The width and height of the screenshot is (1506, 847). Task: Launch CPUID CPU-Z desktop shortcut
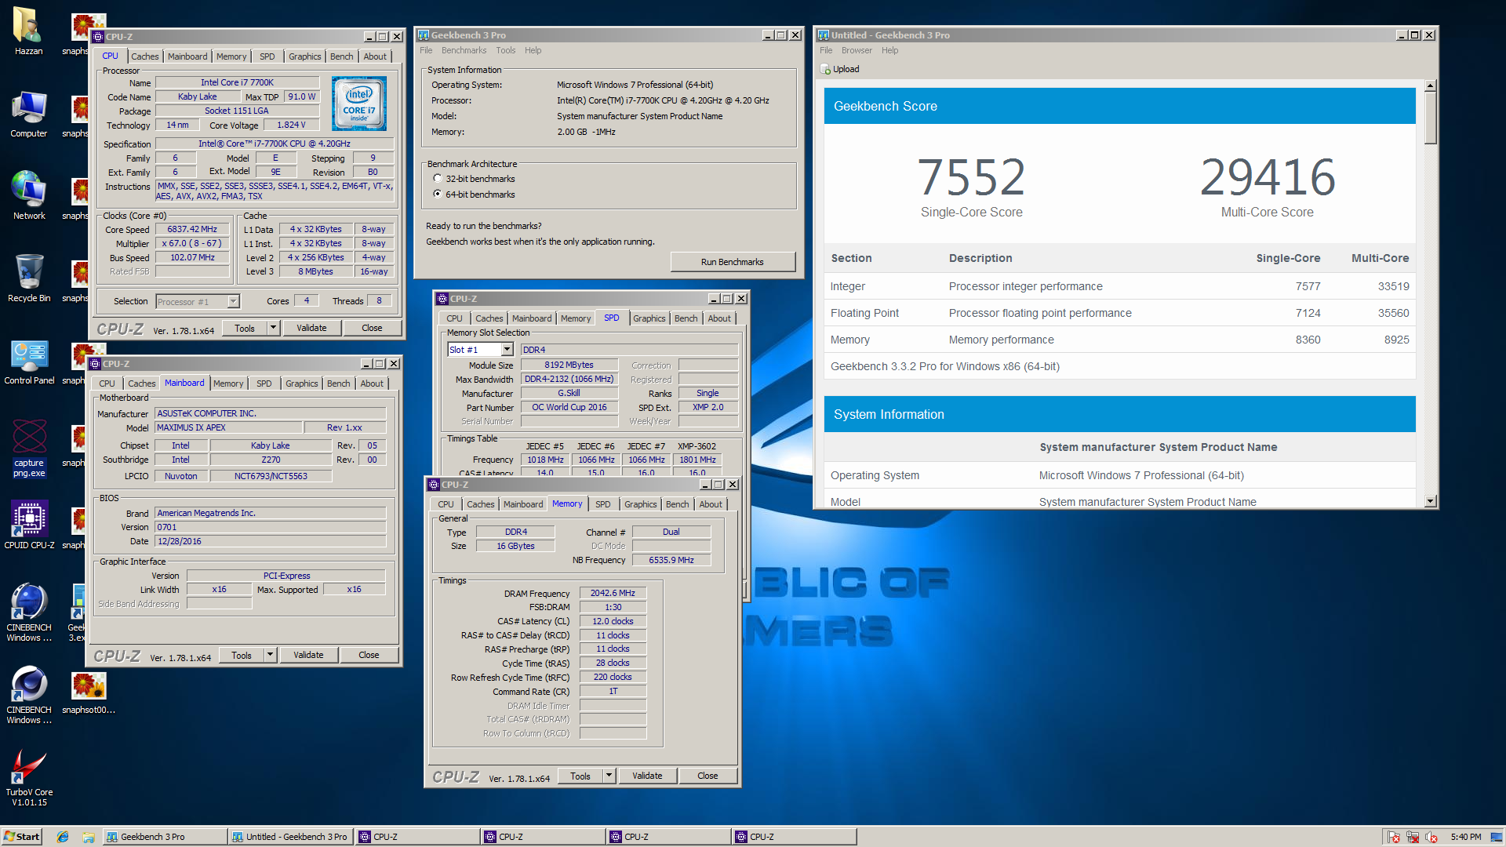pos(29,525)
